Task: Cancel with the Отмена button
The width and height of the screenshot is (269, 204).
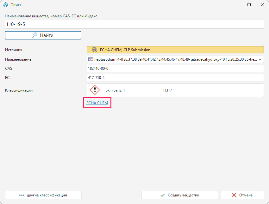Action: [x=242, y=195]
